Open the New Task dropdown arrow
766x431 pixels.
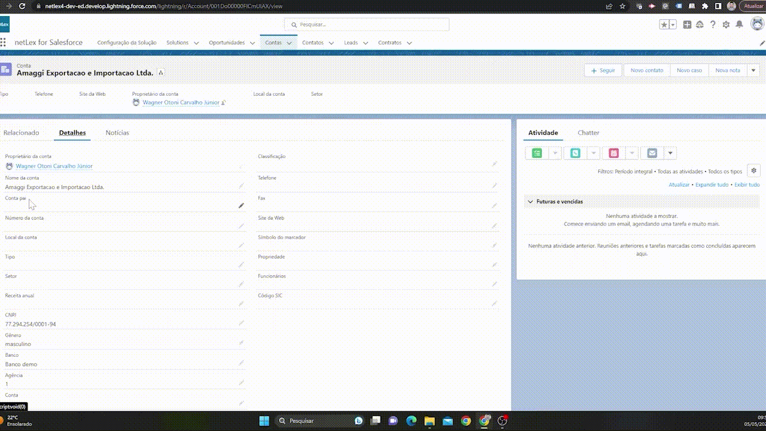[555, 153]
